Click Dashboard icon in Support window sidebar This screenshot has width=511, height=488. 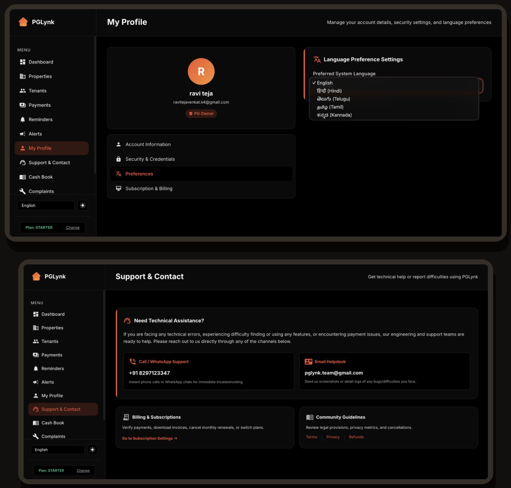pos(36,314)
